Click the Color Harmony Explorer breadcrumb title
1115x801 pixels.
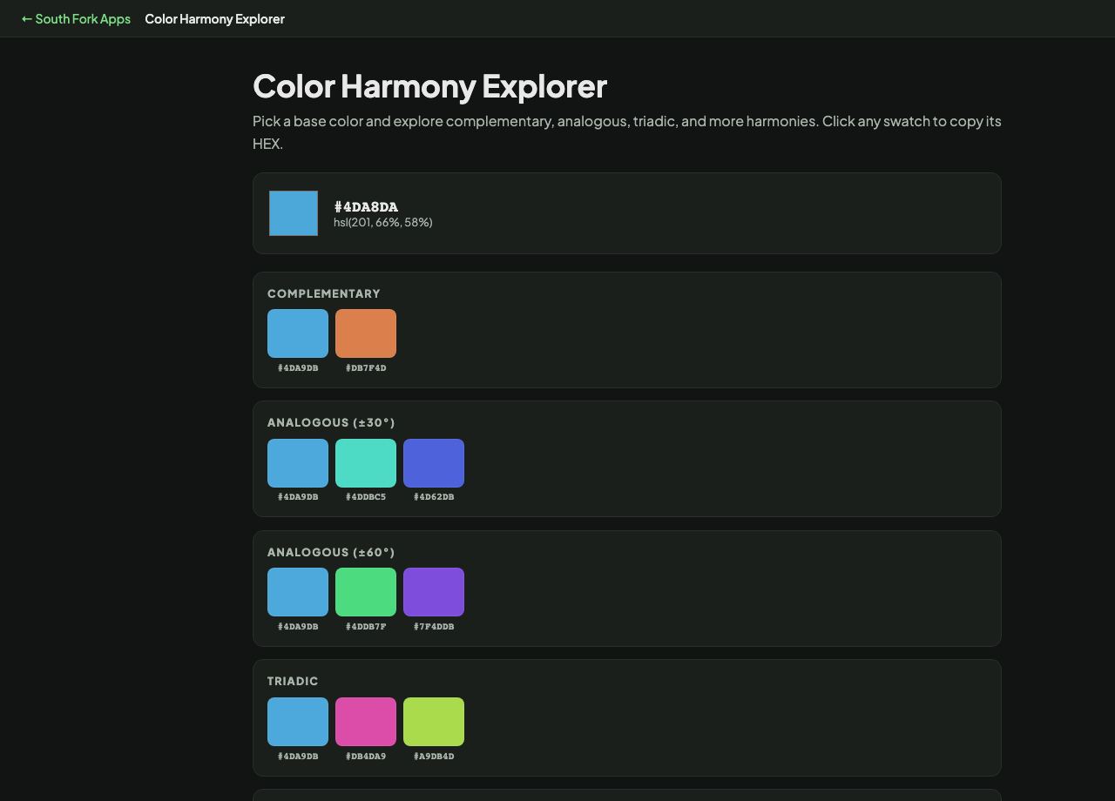(x=214, y=18)
